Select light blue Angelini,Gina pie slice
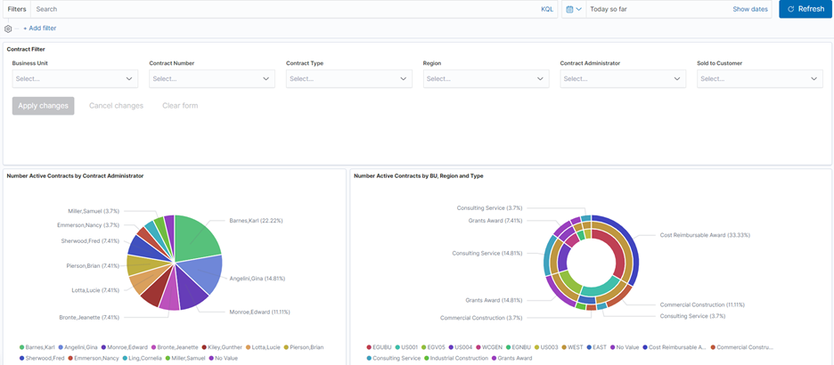The image size is (834, 365). pyautogui.click(x=202, y=273)
